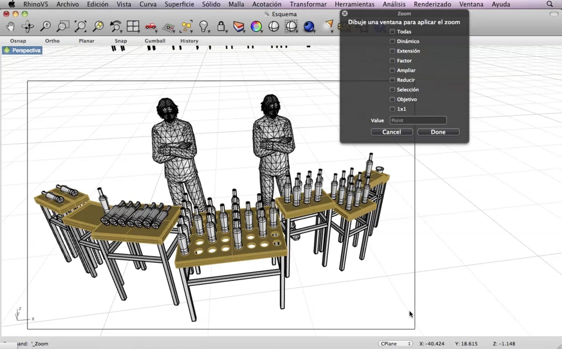This screenshot has width=562, height=349.
Task: Select the Pan hand tool
Action: point(10,27)
